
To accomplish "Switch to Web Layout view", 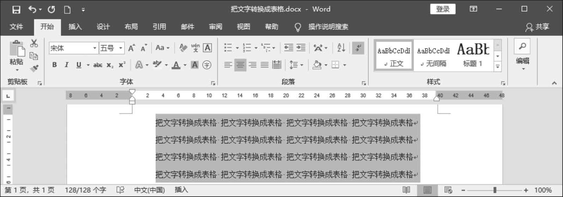I will tap(448, 190).
